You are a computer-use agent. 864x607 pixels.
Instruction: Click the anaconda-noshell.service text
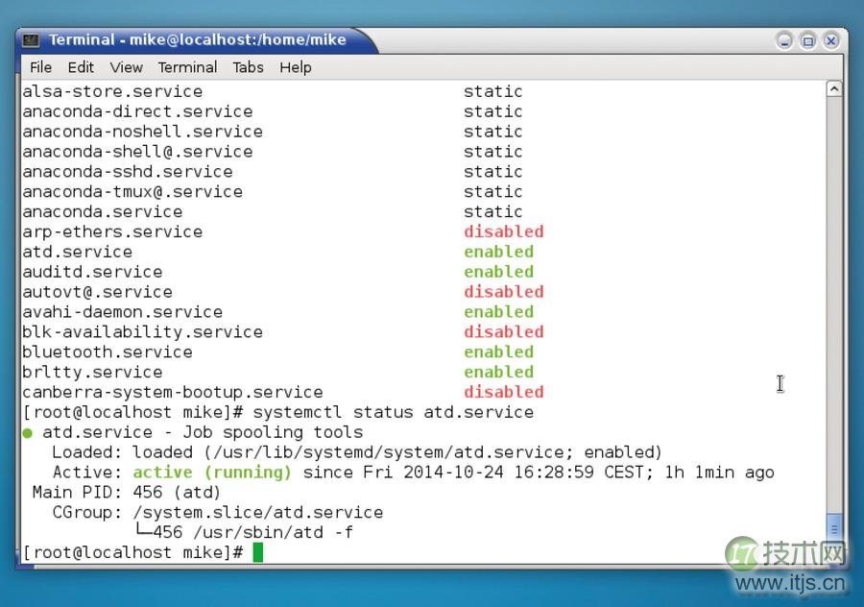142,132
